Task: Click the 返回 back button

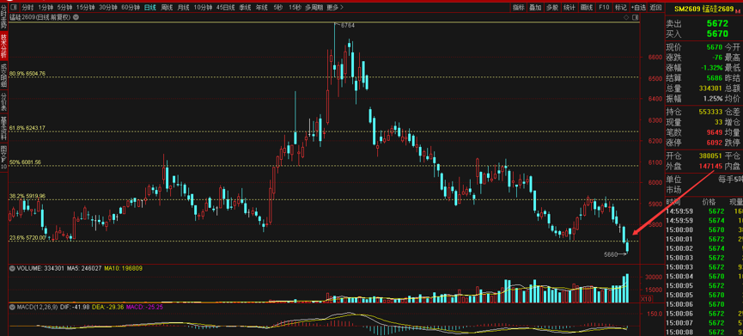Action: [x=655, y=7]
